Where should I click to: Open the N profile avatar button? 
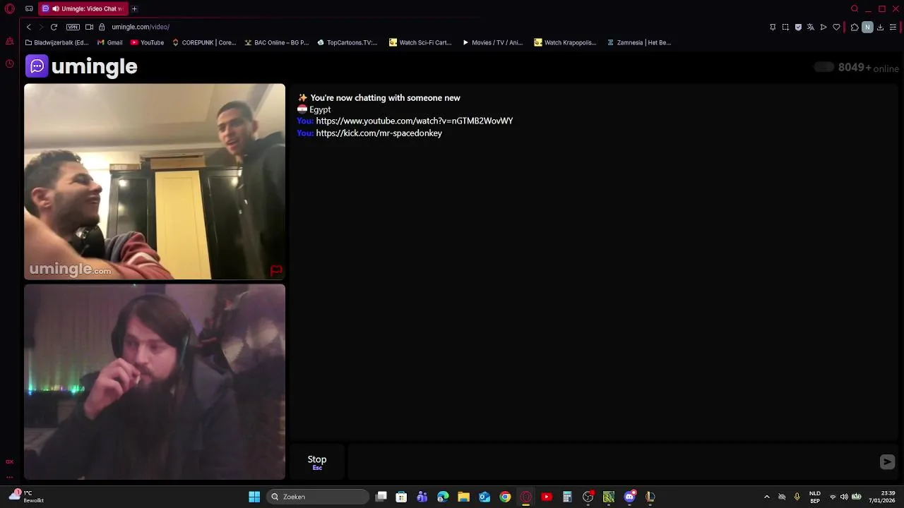click(867, 27)
